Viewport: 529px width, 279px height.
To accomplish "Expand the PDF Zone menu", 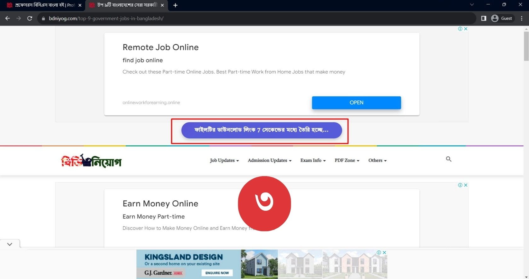I will [x=347, y=160].
